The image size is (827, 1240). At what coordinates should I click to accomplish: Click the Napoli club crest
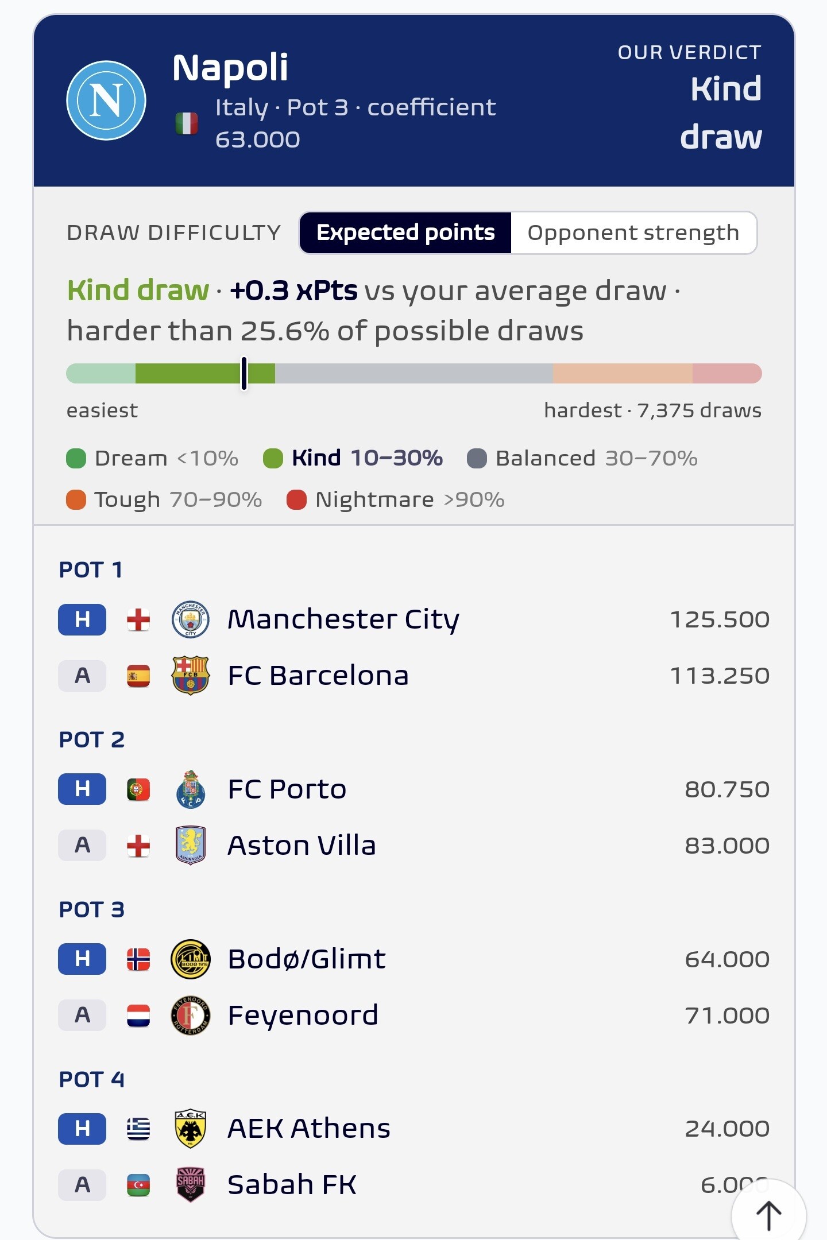(106, 100)
